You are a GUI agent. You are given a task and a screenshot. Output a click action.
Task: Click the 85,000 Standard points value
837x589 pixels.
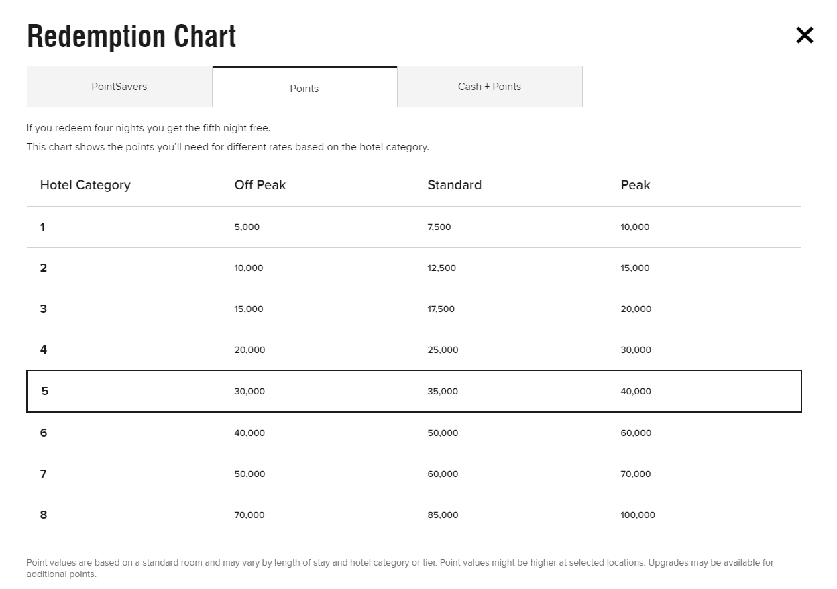443,515
